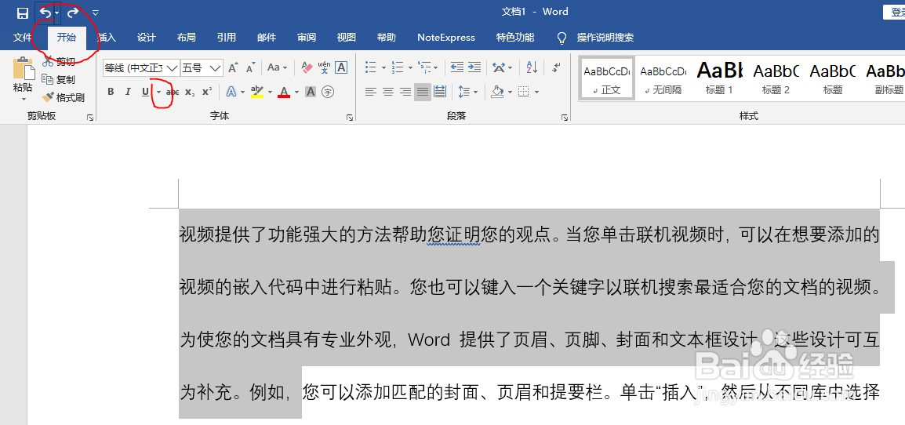Activate the Format Painter (格式刷) button
This screenshot has height=425, width=905.
click(63, 97)
